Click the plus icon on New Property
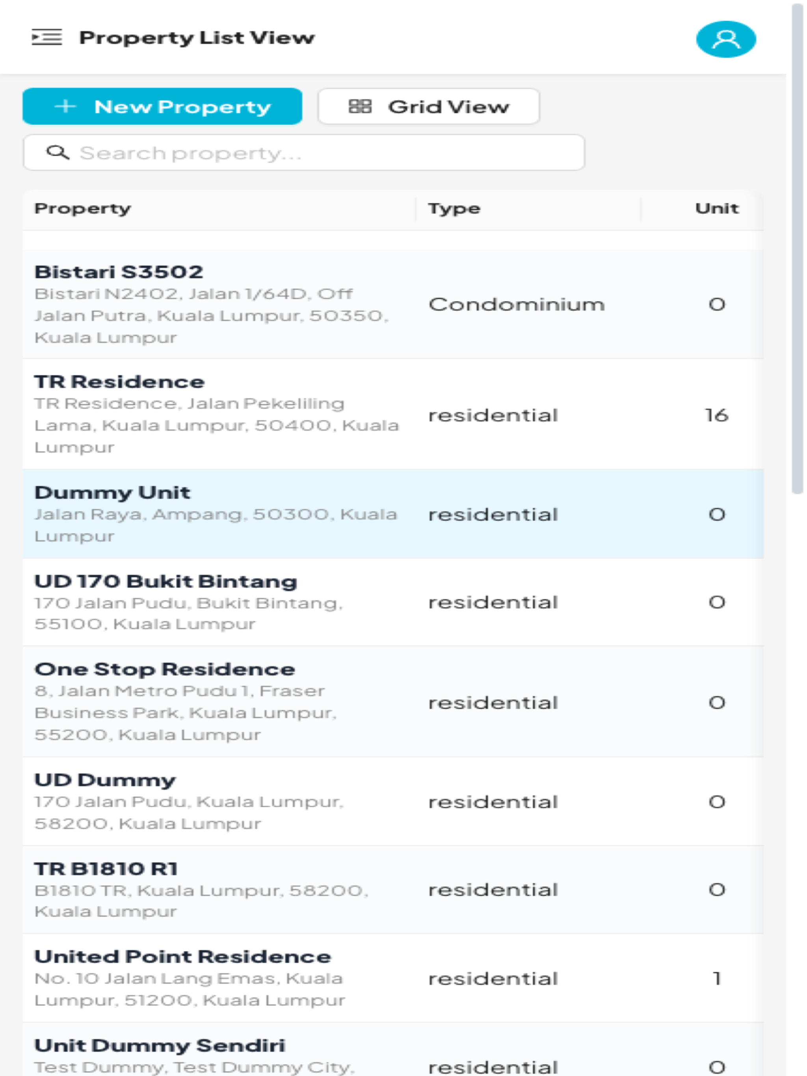This screenshot has height=1076, width=807. pos(65,106)
